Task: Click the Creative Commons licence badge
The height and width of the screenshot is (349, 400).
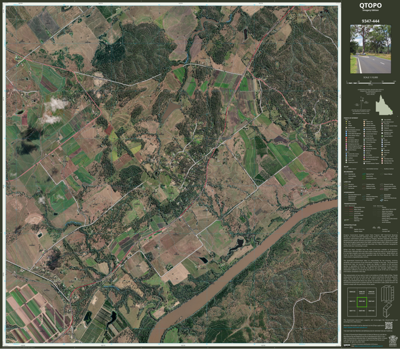Action: coord(347,345)
